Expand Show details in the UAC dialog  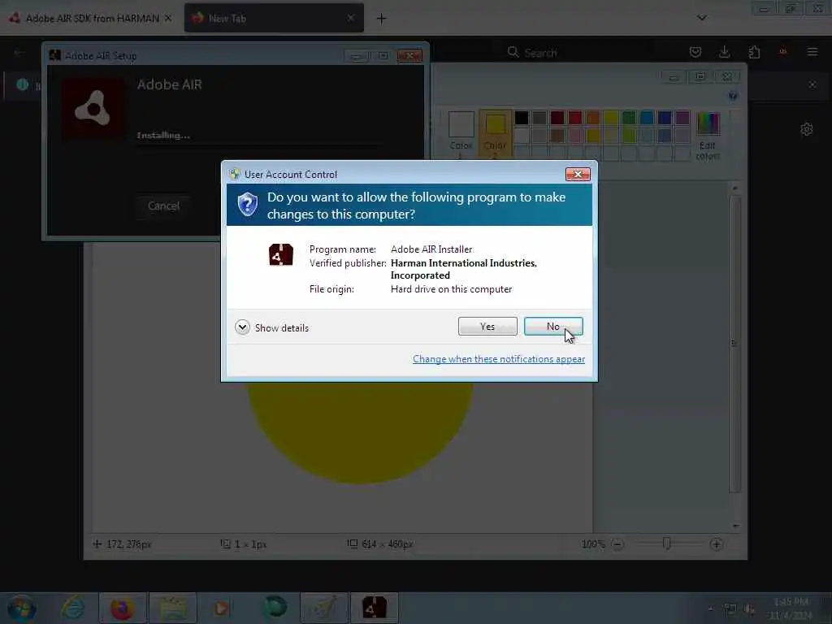tap(271, 328)
